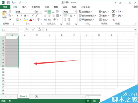Apply percent style
The image size is (138, 103).
[x=71, y=16]
